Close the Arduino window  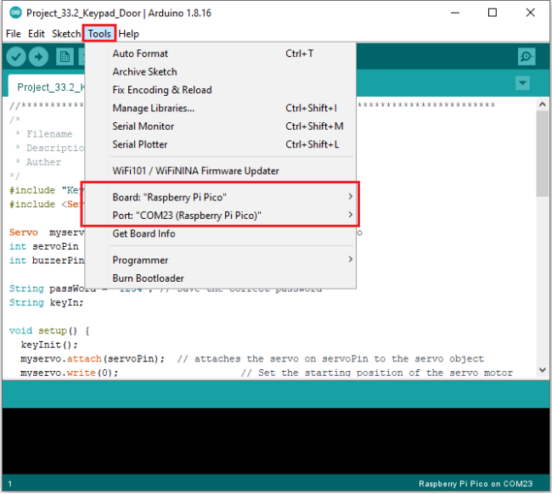530,13
